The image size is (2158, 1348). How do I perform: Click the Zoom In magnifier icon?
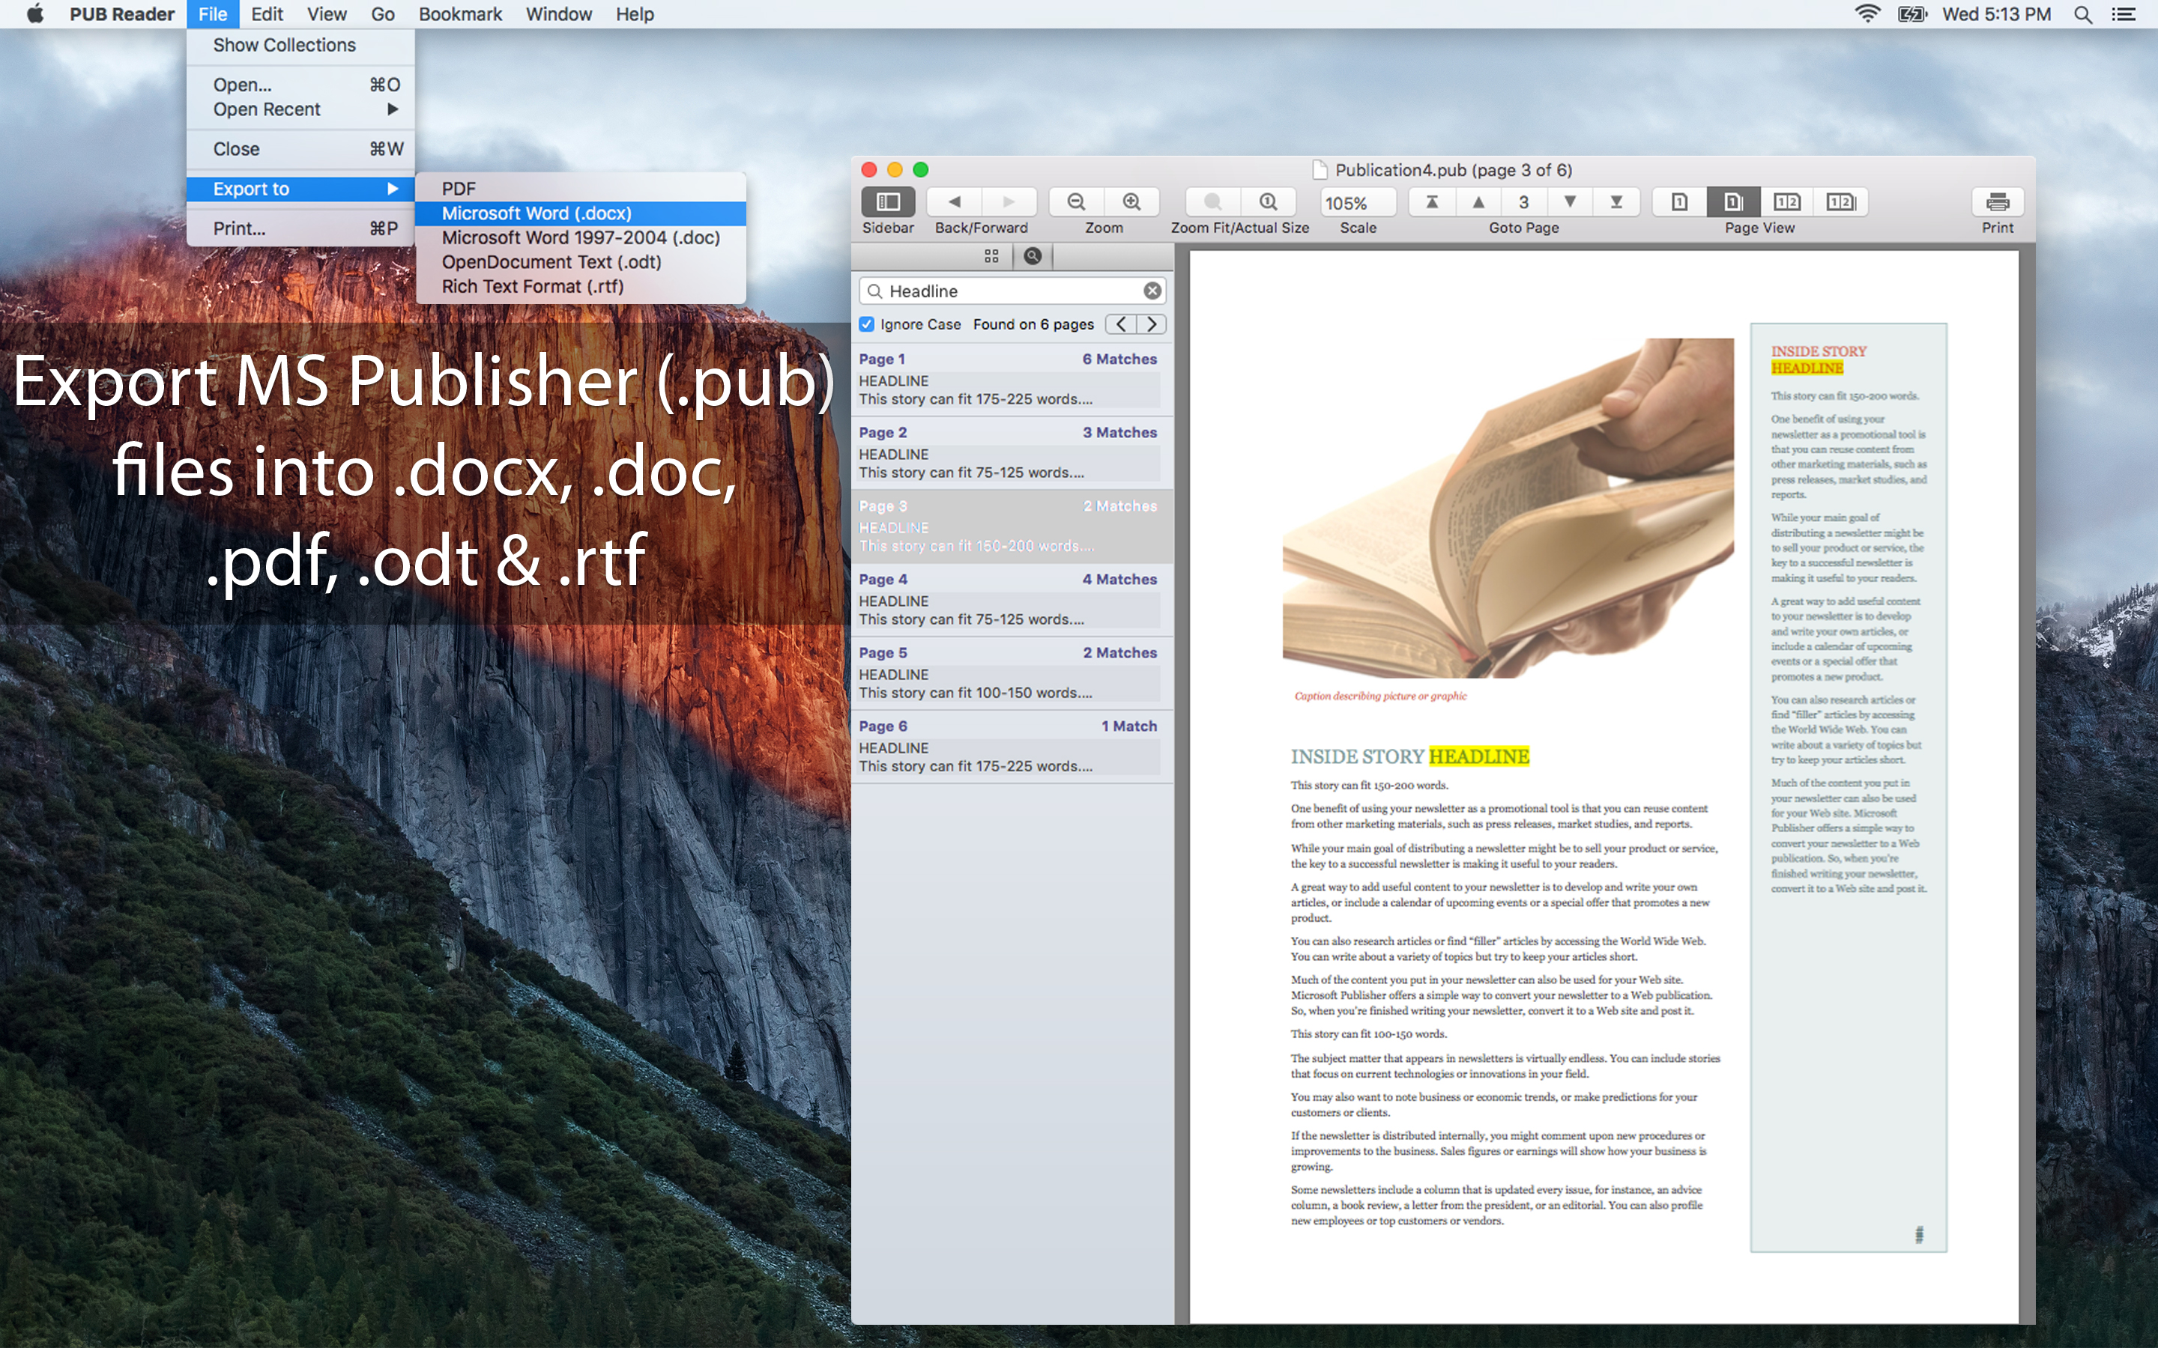1131,201
